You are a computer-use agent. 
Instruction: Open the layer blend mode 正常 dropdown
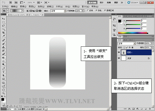click(127, 43)
